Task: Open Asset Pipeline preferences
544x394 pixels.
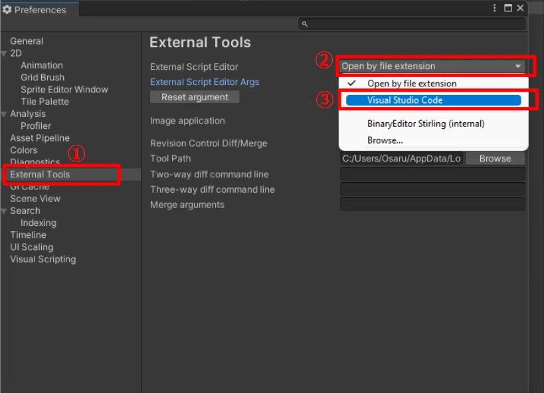Action: tap(40, 138)
